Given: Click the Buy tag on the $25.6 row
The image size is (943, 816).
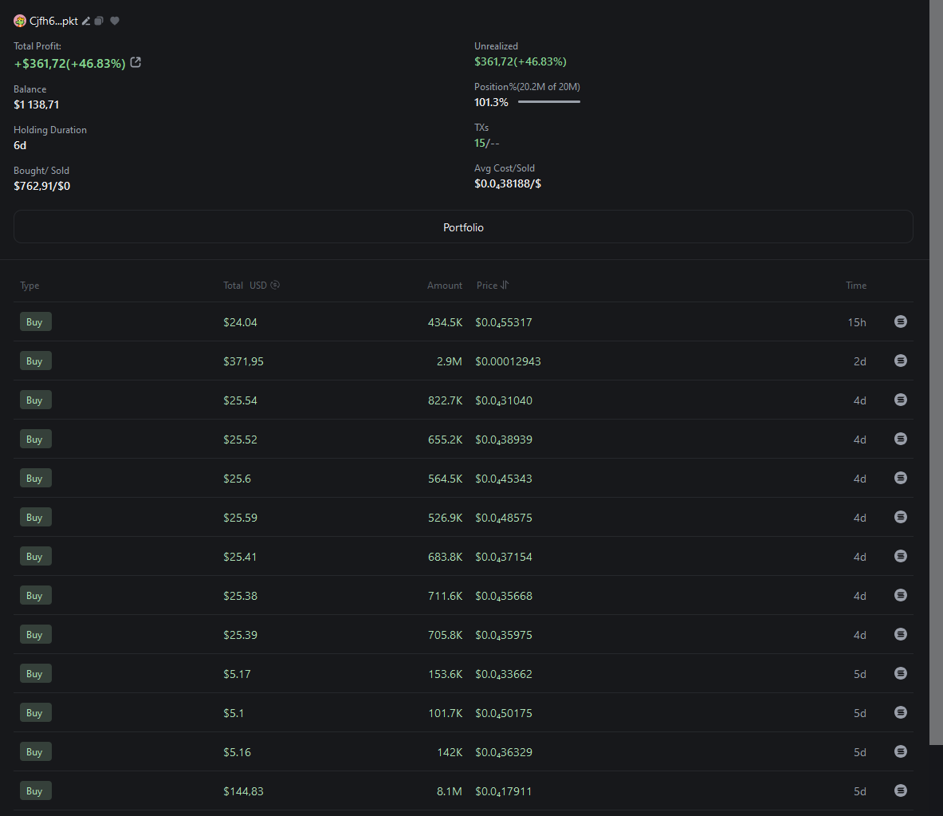Looking at the screenshot, I should click(x=36, y=479).
